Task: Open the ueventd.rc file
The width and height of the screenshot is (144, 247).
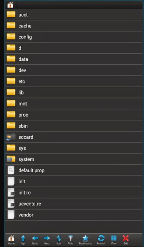Action: pos(74,204)
